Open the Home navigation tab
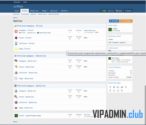Screen dimensions: 146x125 pyautogui.click(x=17, y=11)
